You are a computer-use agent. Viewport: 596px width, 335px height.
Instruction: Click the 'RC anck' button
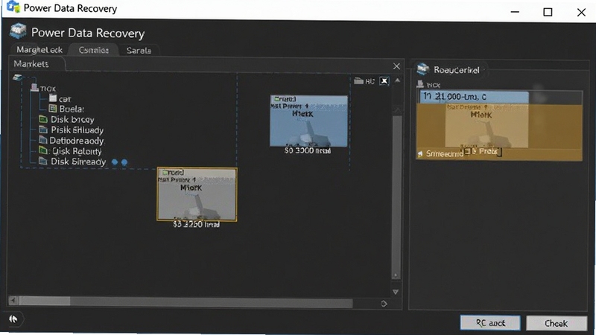pyautogui.click(x=490, y=323)
